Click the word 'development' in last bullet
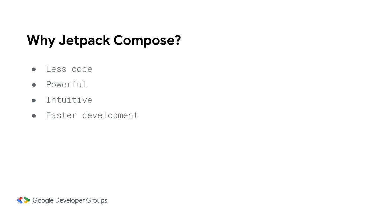 pos(110,115)
